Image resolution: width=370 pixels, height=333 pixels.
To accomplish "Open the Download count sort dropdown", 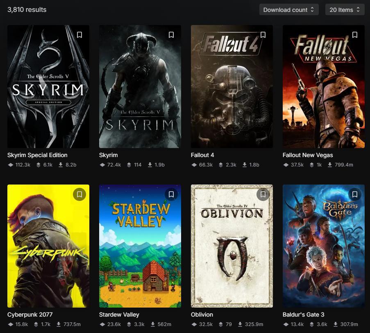I will (x=289, y=10).
